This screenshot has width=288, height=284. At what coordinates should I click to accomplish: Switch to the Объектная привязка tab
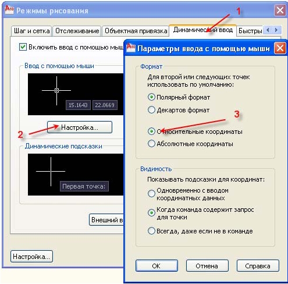pyautogui.click(x=136, y=31)
